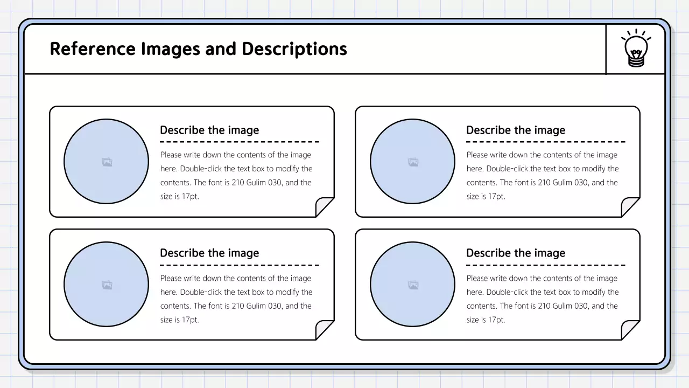The image size is (689, 388).
Task: Click the dashed divider line under the top-left heading
Action: pos(240,142)
